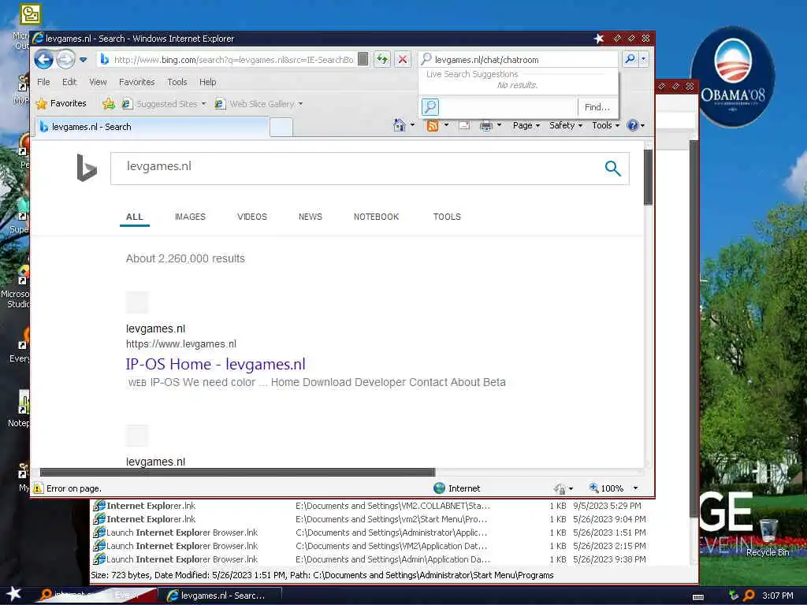Click the RSS Feeds icon
Viewport: 807px width, 605px height.
click(x=433, y=125)
